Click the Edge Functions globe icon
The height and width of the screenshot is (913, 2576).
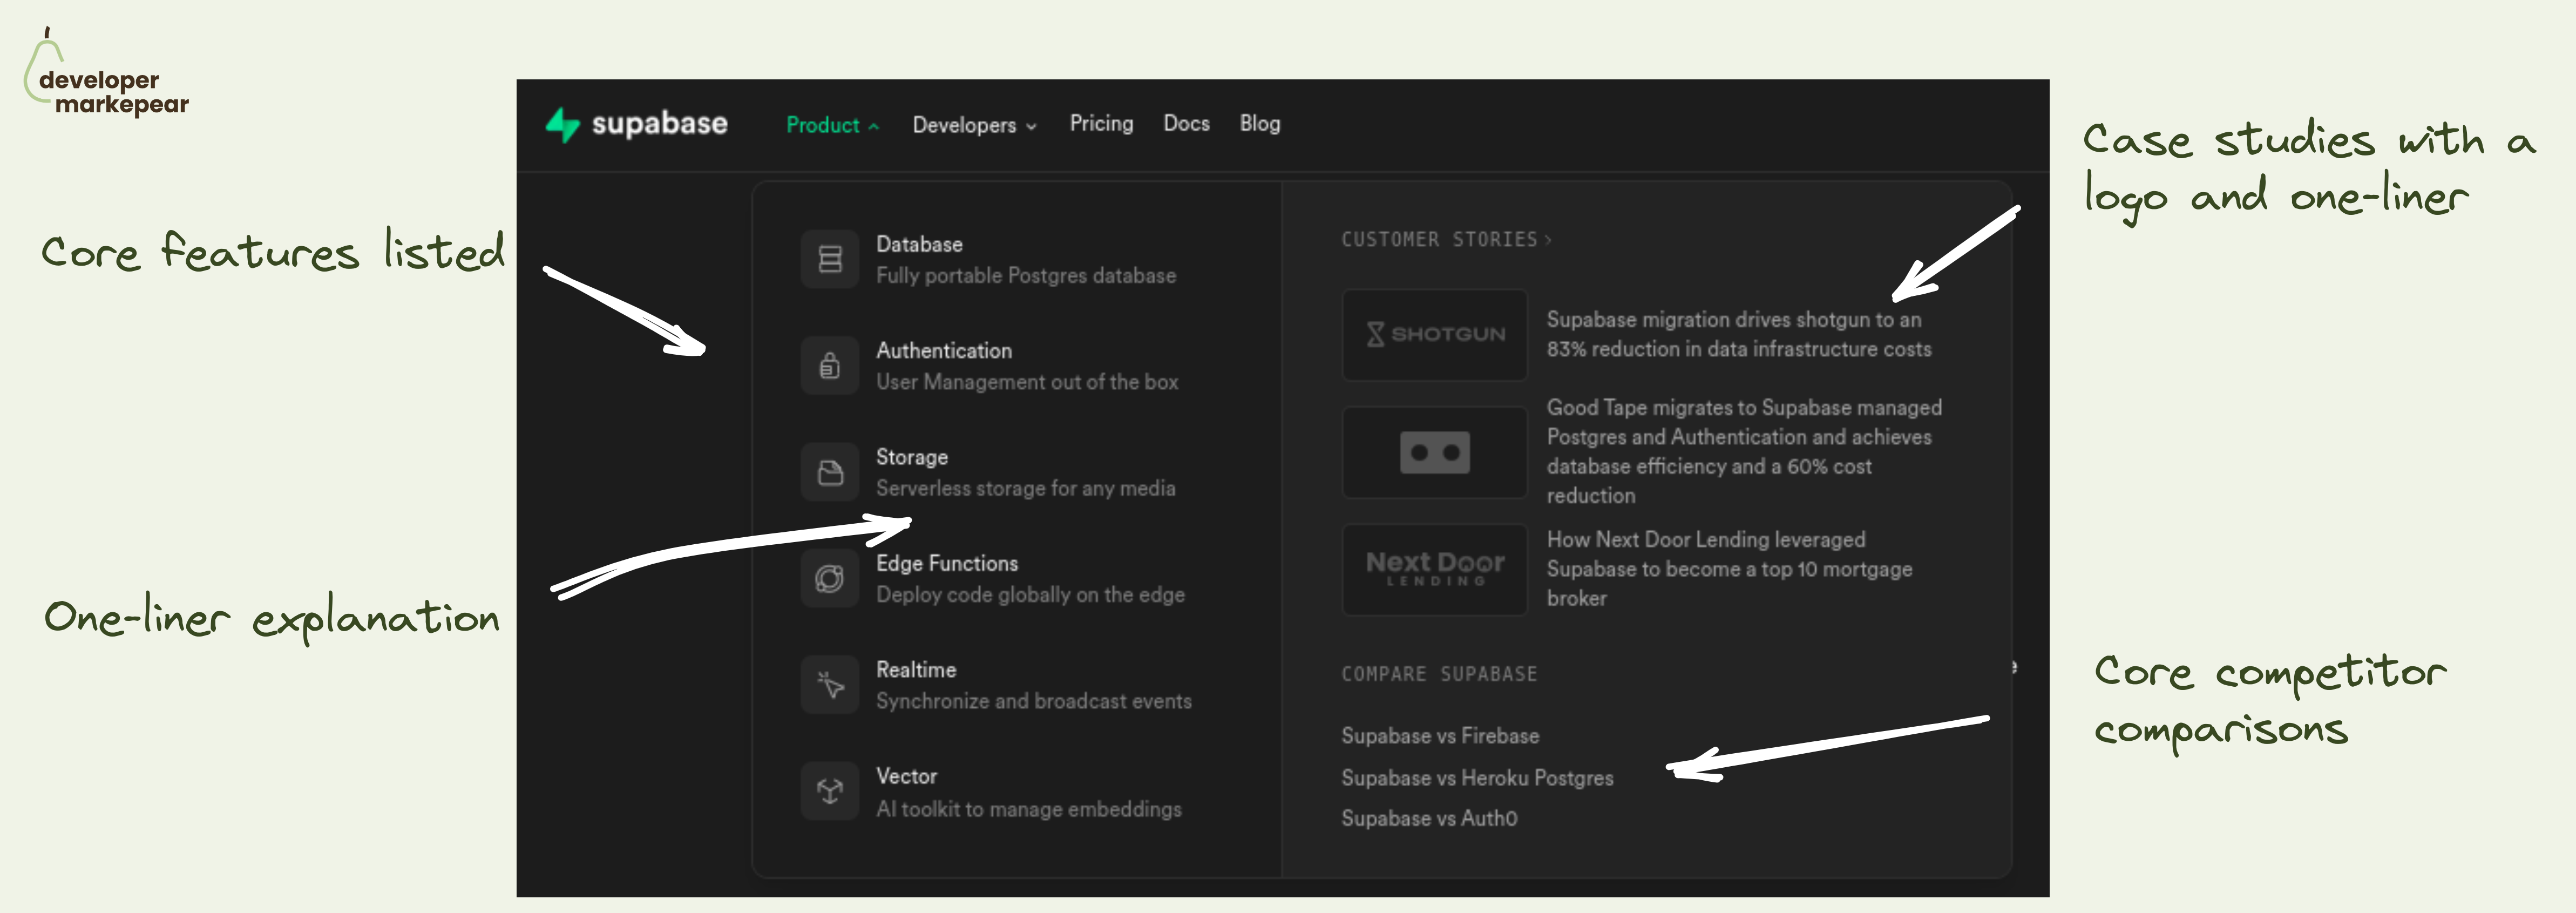829,579
